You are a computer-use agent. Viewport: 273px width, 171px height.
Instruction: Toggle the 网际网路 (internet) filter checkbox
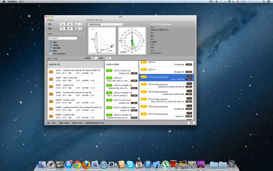click(51, 48)
